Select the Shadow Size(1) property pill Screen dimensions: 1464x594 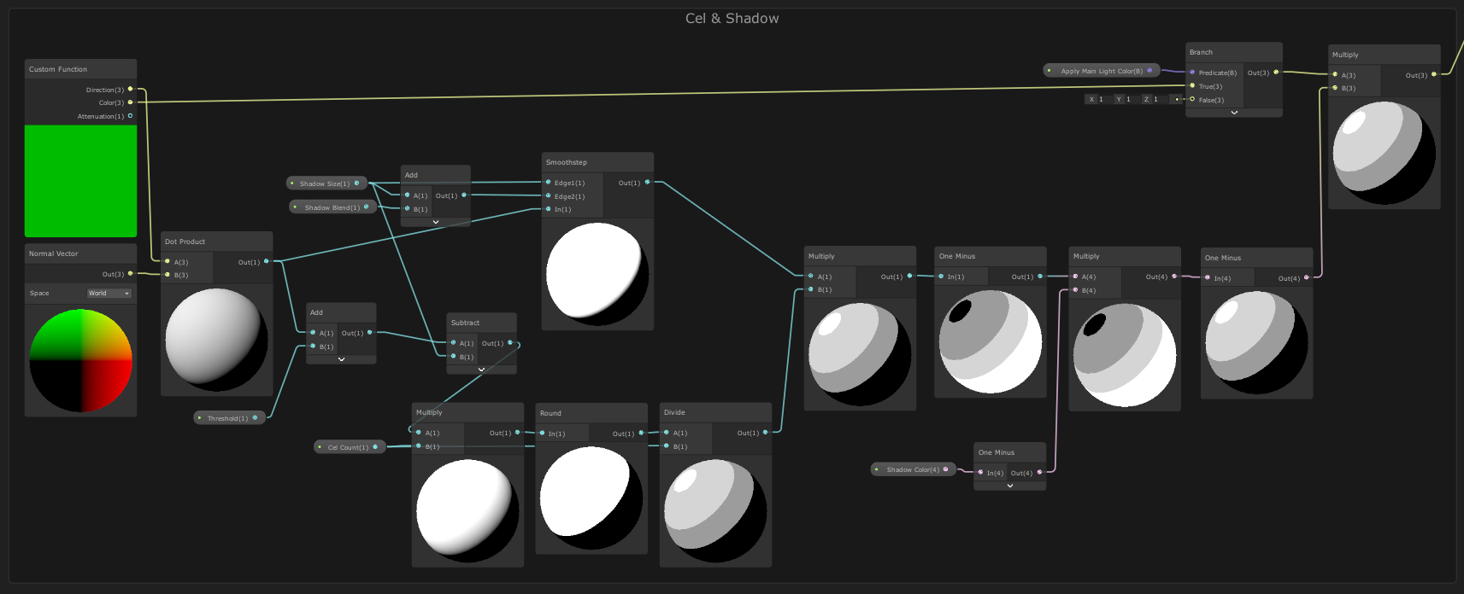pyautogui.click(x=326, y=183)
